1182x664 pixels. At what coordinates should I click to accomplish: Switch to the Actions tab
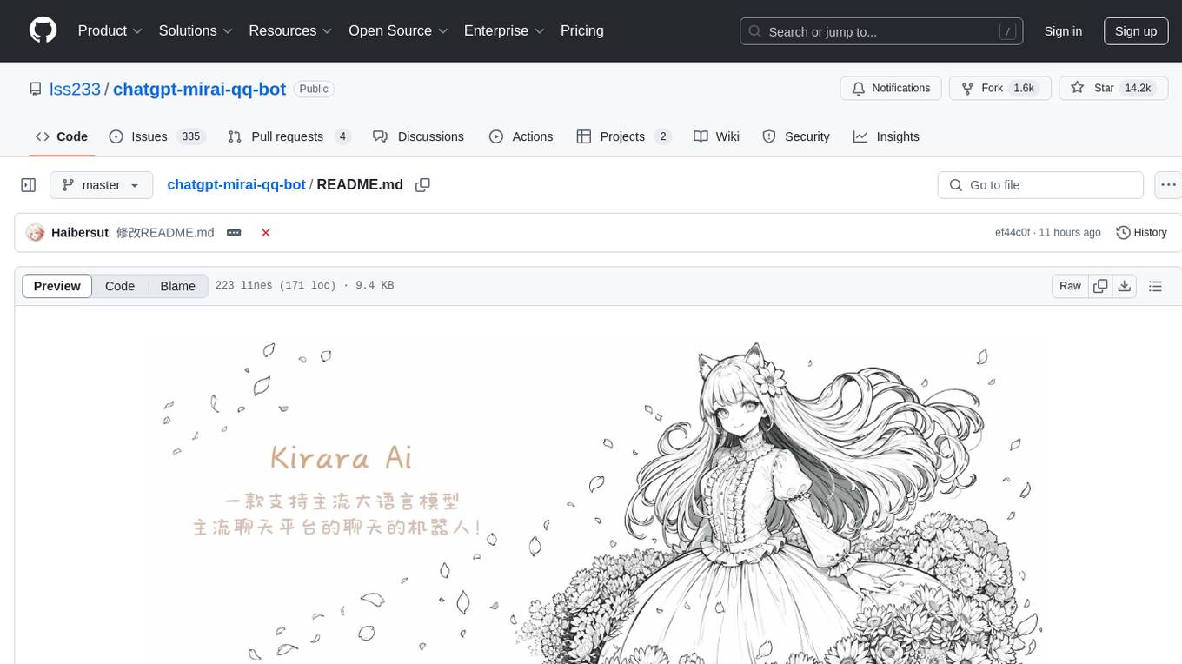tap(521, 136)
